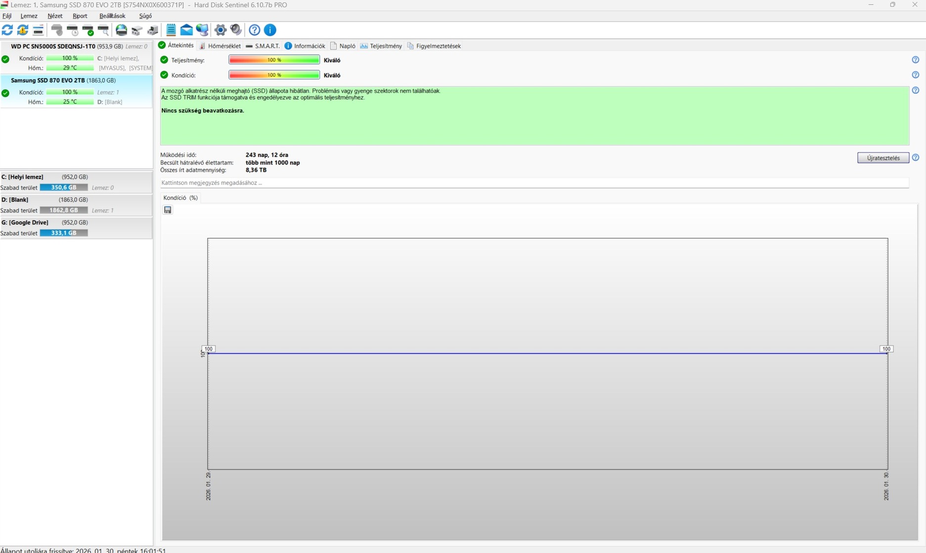Select the Samsung SSD 870 EVO 2TB disk
926x553 pixels.
[x=77, y=91]
